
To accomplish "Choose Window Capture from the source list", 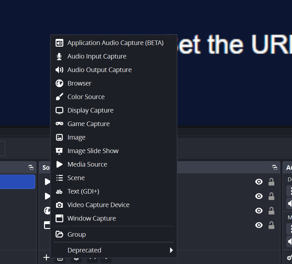I will point(92,218).
